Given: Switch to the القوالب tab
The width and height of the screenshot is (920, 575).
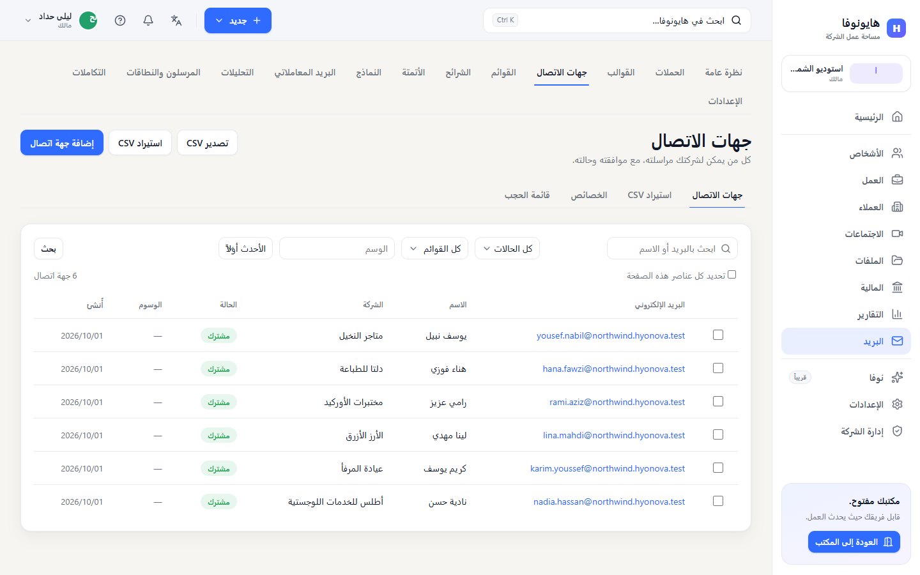Looking at the screenshot, I should (621, 72).
